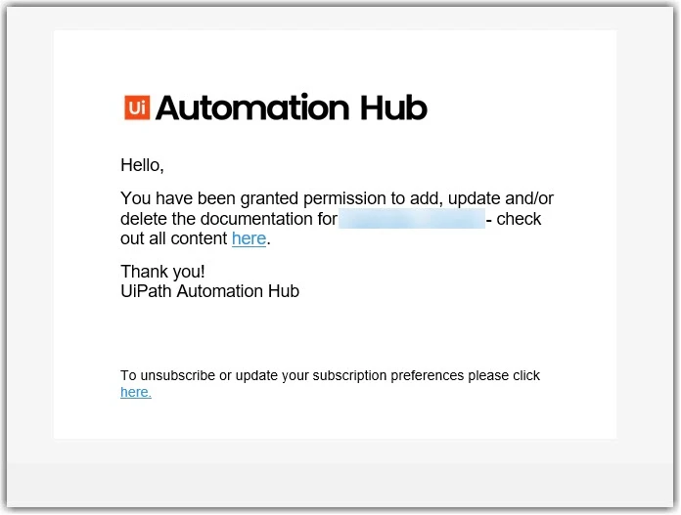Screen dimensions: 681x515
Task: Click "please click" at the footer line end
Action: [504, 375]
